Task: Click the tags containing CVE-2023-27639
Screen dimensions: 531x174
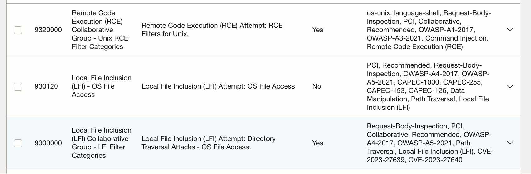Action: (430, 143)
